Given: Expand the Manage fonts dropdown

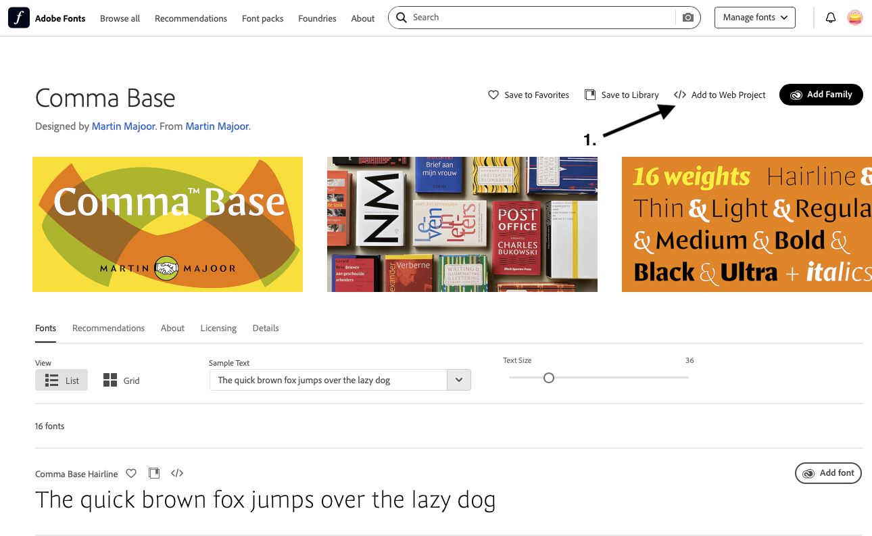Looking at the screenshot, I should tap(754, 18).
